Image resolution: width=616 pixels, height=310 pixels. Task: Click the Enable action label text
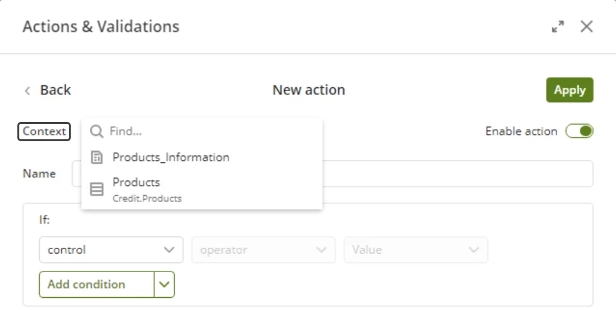(x=521, y=132)
